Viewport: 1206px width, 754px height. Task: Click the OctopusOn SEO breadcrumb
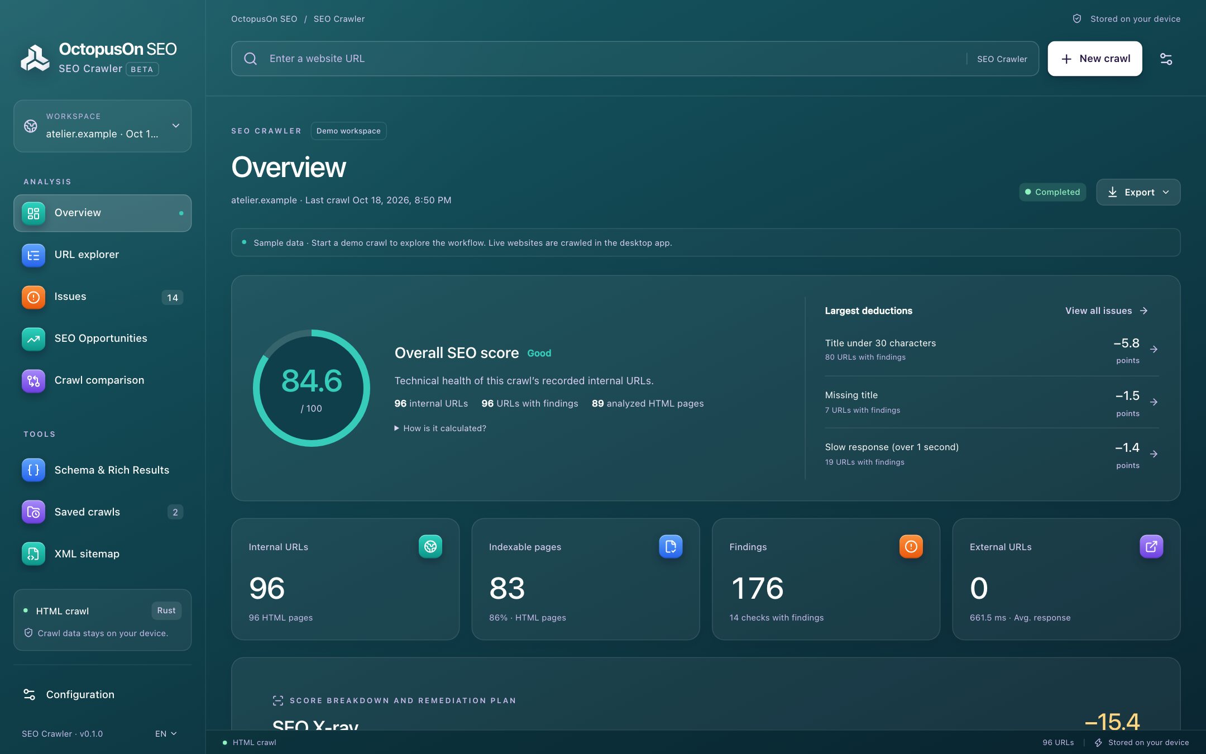[264, 19]
